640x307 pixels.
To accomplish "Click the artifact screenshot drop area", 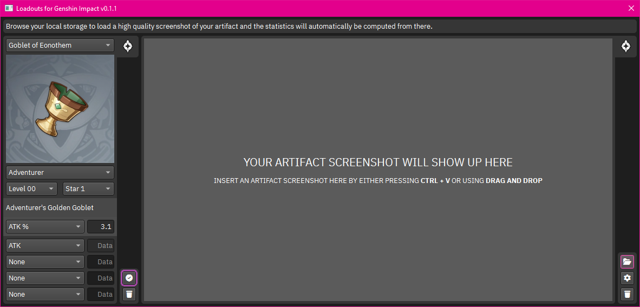I will 378,170.
